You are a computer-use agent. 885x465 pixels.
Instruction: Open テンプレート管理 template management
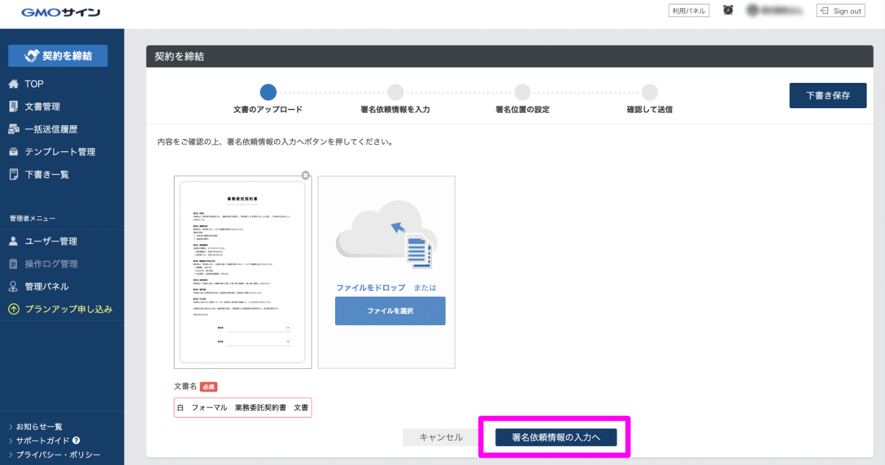60,152
